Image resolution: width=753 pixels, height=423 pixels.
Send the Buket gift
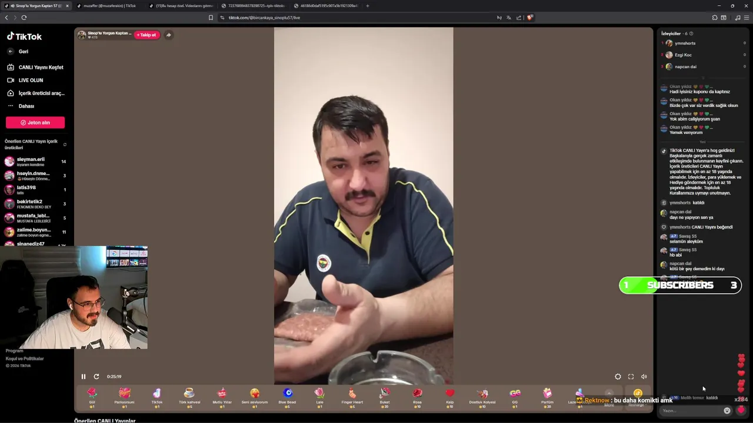(385, 397)
